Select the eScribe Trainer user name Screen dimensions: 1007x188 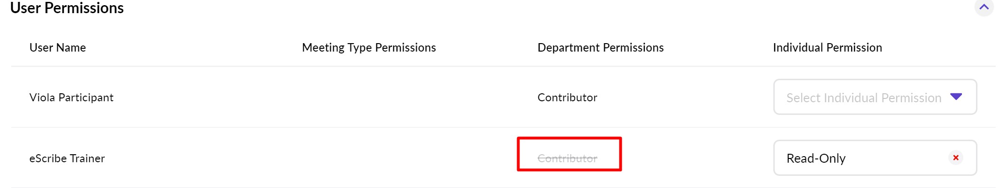(67, 158)
